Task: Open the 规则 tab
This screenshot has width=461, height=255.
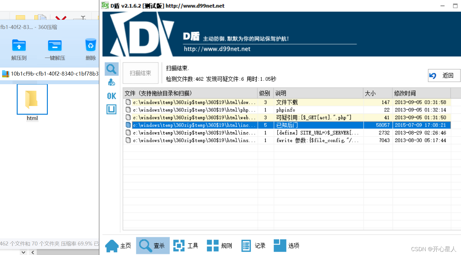Action: click(219, 246)
